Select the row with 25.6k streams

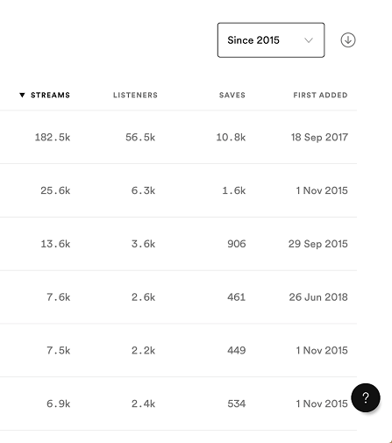point(178,190)
